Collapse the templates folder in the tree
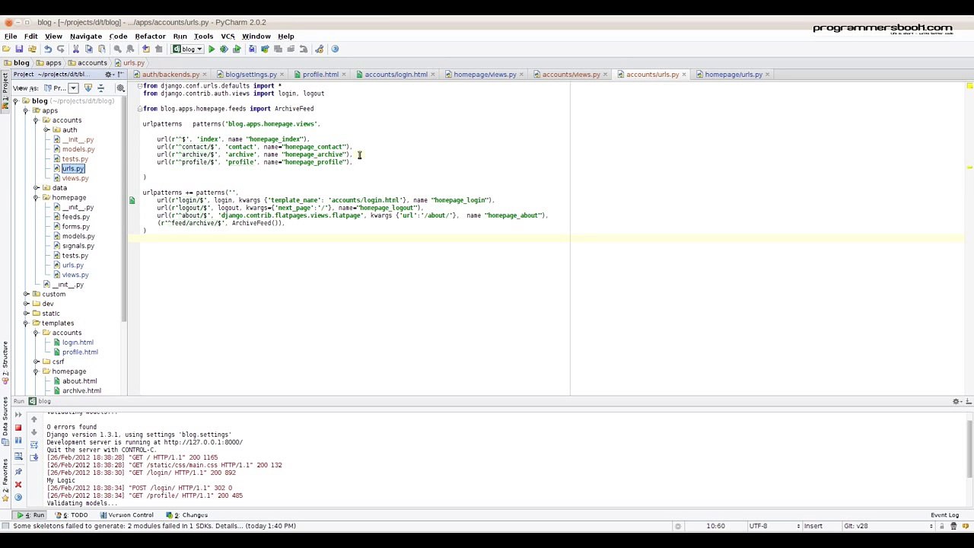 26,323
